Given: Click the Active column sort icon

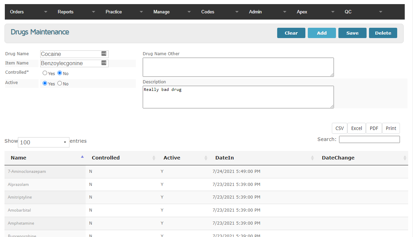Looking at the screenshot, I should 206,158.
